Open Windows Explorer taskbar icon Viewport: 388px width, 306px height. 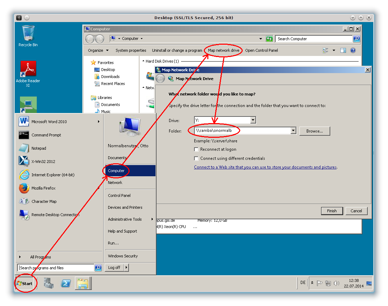point(83,283)
